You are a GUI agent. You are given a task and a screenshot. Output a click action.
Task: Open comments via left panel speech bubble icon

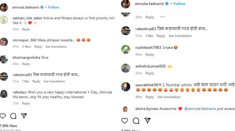(13, 116)
